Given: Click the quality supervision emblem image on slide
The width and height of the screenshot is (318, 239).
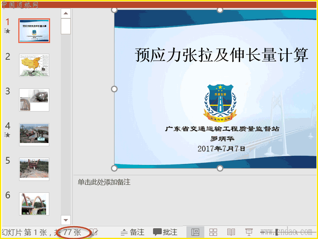Looking at the screenshot, I should 220,103.
